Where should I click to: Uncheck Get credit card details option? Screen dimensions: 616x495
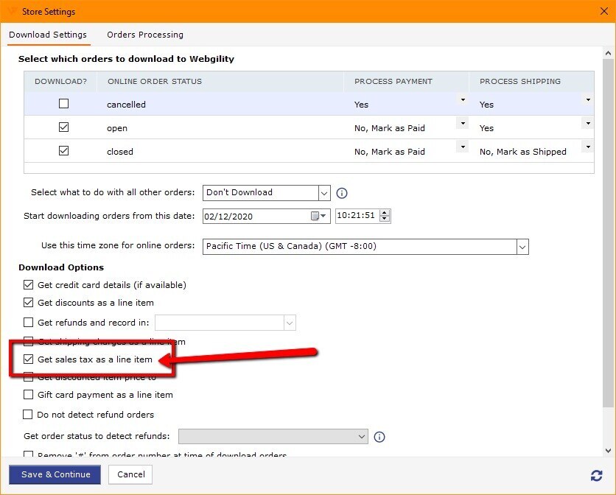tap(29, 284)
